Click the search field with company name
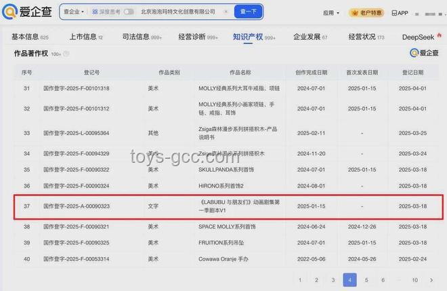Screen dimensions: 447x291 pos(178,12)
